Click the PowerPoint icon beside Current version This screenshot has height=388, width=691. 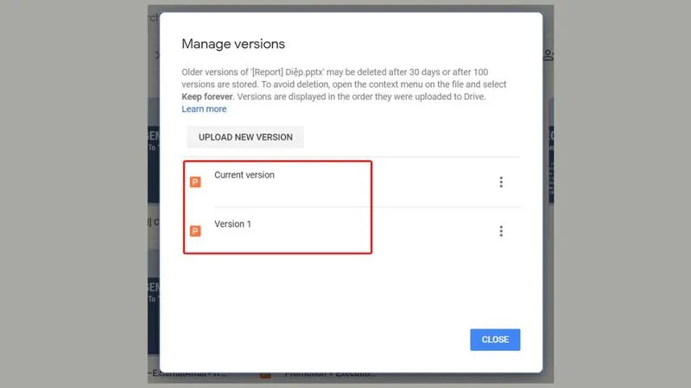coord(195,182)
